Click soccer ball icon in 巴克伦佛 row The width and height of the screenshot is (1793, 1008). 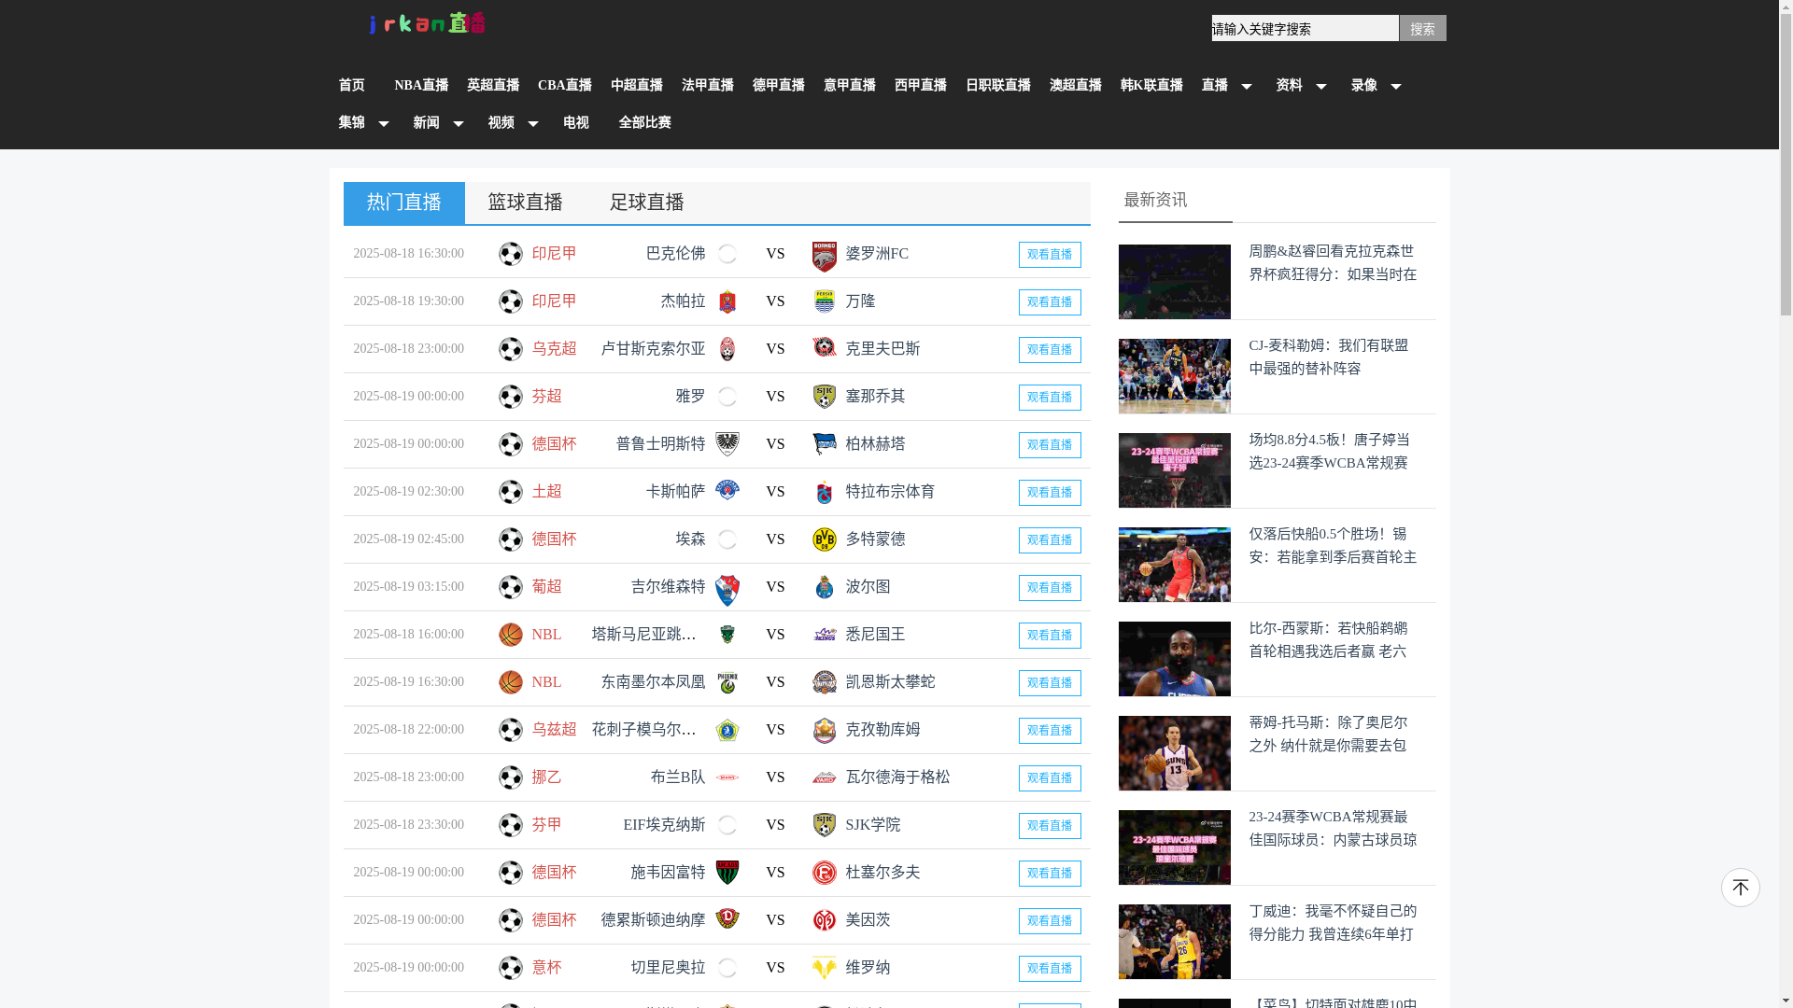pos(510,254)
